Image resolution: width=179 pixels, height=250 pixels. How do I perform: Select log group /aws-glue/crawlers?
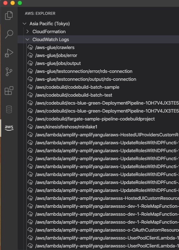tap(55, 48)
